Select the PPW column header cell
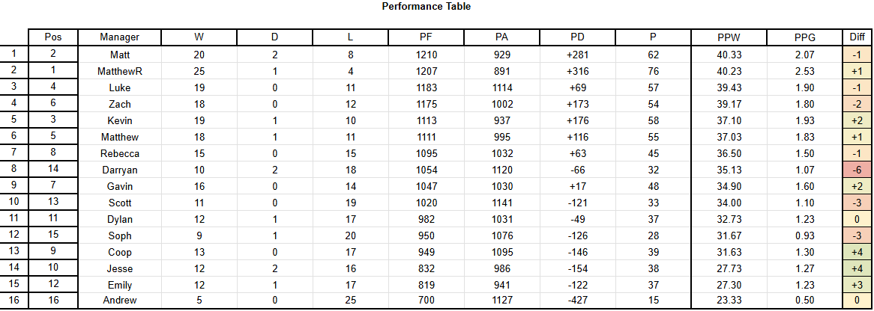This screenshot has height=311, width=874. tap(729, 37)
